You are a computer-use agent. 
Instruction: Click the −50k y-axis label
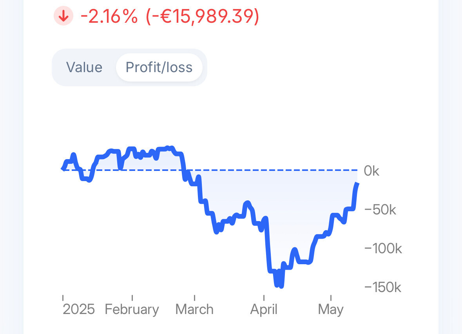[x=380, y=210]
